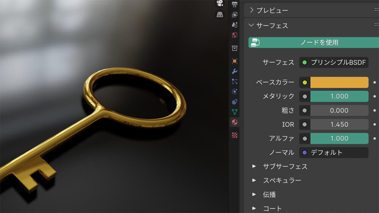Click the 粗さ gray socket dot
Viewport: 379px width, 213px height.
coord(305,110)
